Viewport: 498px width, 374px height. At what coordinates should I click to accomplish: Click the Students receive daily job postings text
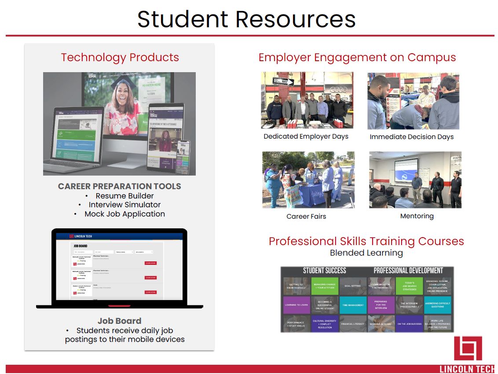124,335
